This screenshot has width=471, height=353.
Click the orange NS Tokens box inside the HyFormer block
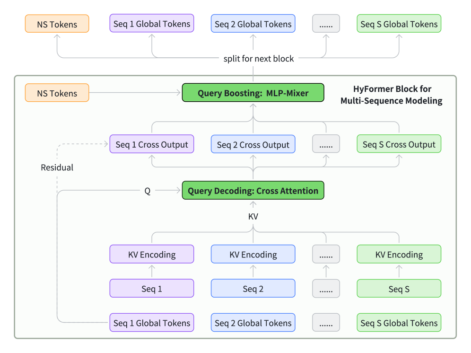click(x=57, y=93)
